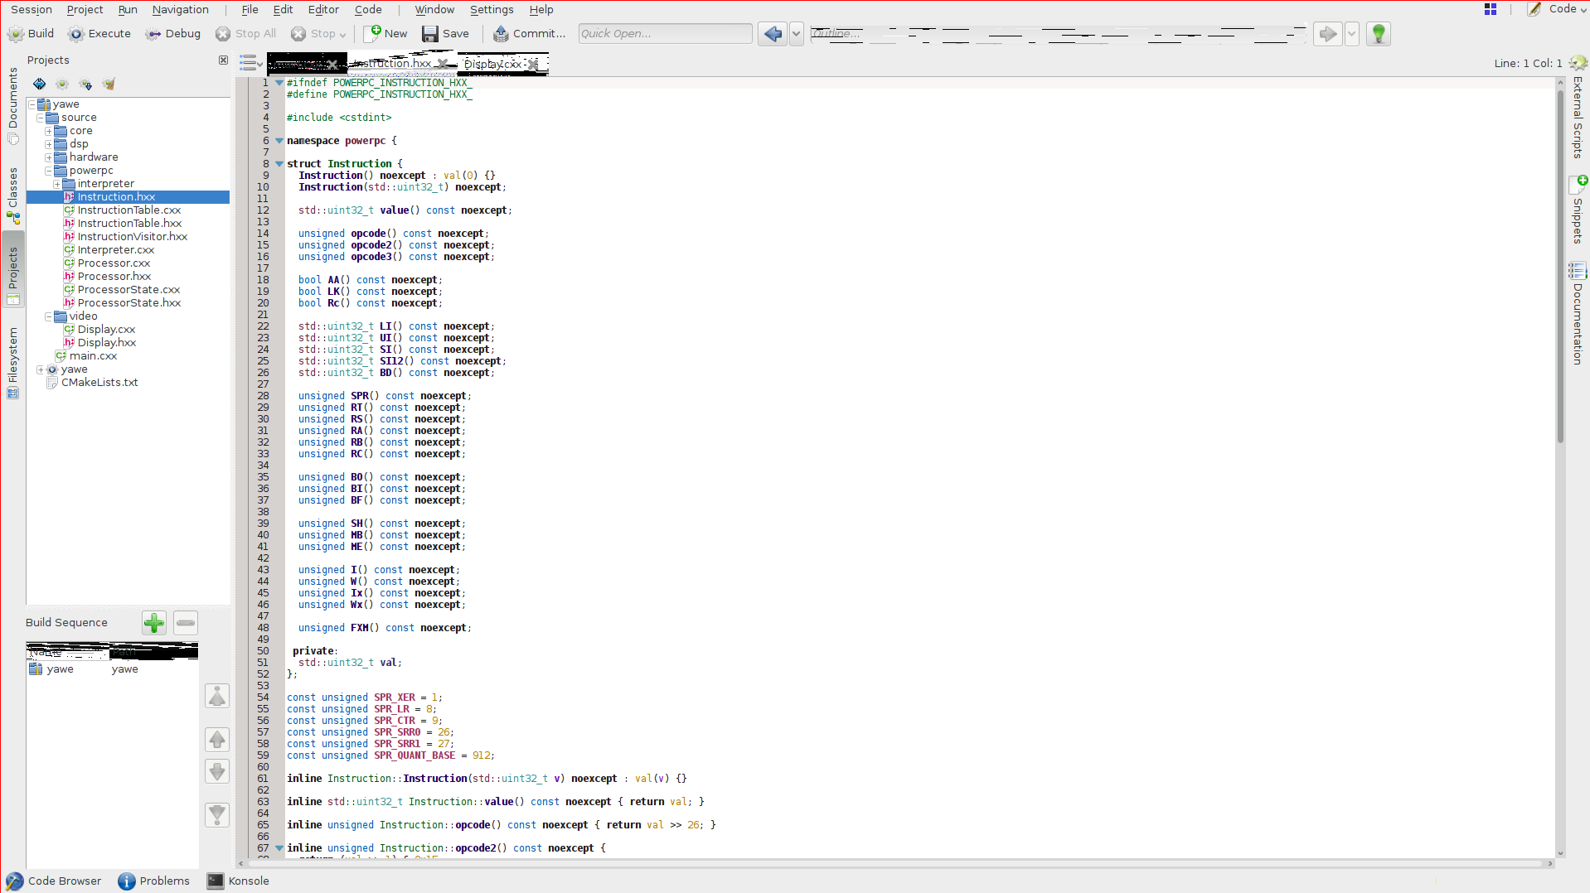1590x893 pixels.
Task: Toggle the Filesystem side panel
Action: coord(12,362)
